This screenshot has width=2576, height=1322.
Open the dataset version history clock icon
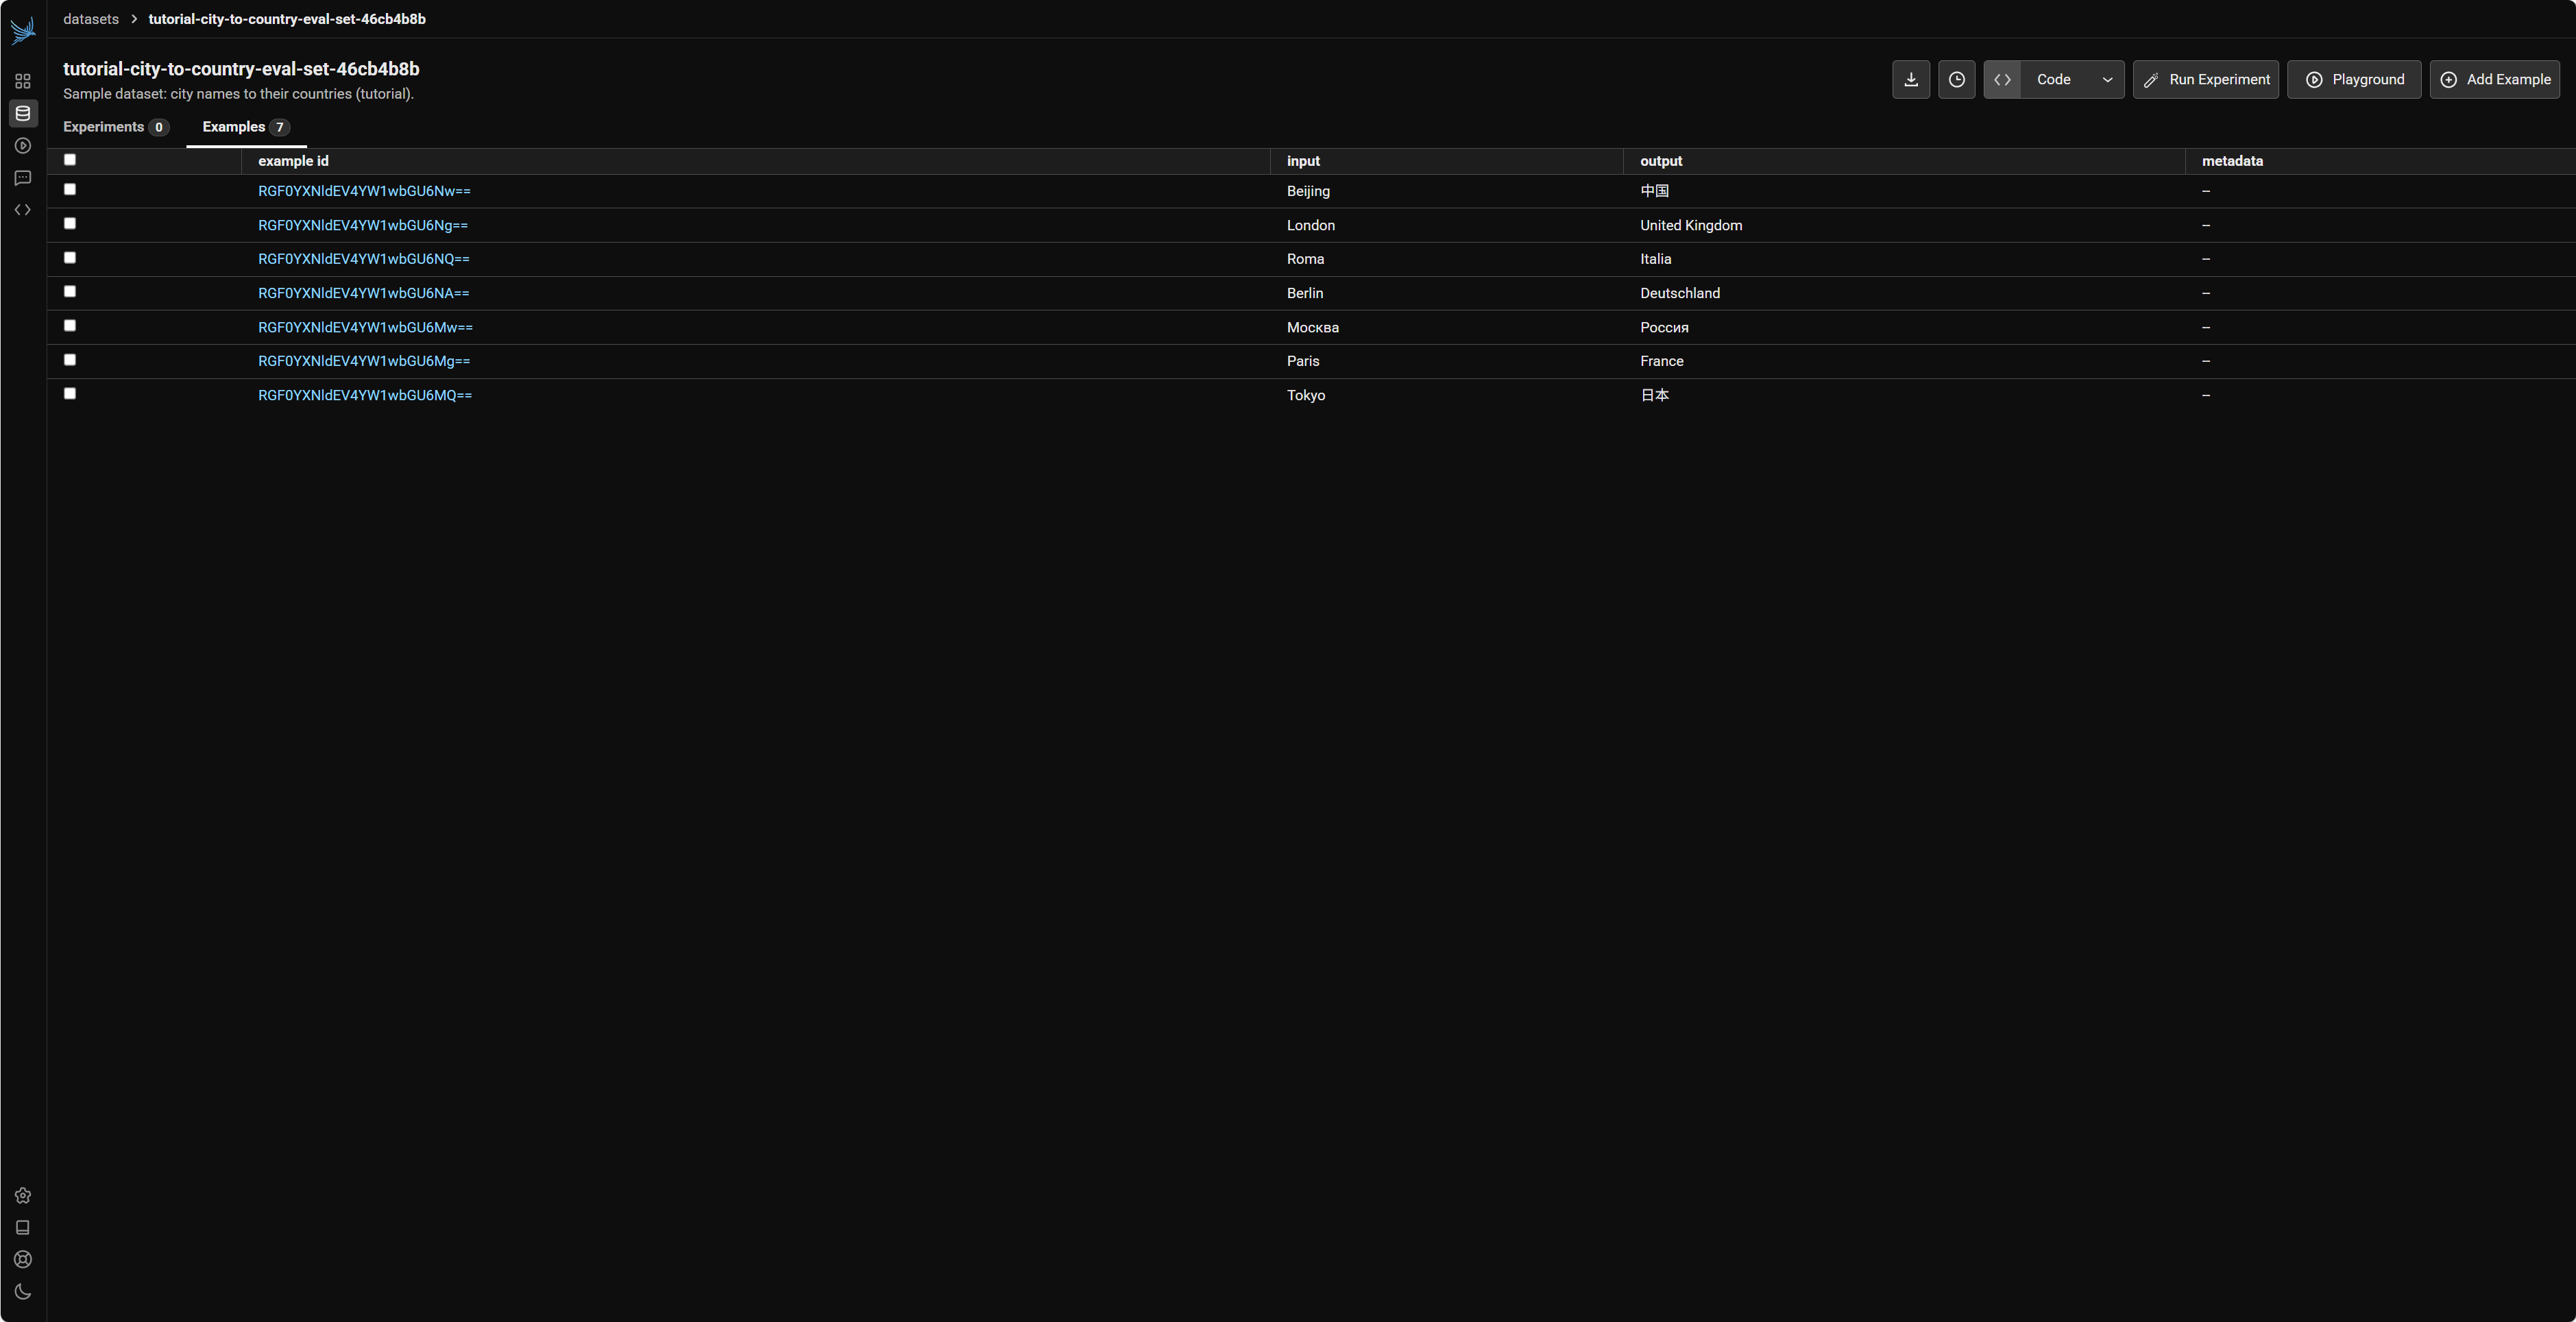click(1956, 80)
